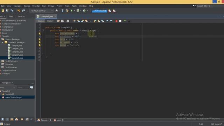Click the Previous Bookmark icon
Viewport: 224px width, 126px height.
coord(95,21)
